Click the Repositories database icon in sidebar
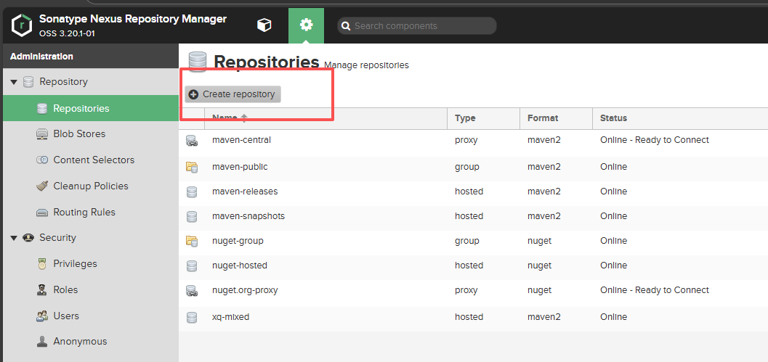This screenshot has width=768, height=362. pyautogui.click(x=42, y=108)
